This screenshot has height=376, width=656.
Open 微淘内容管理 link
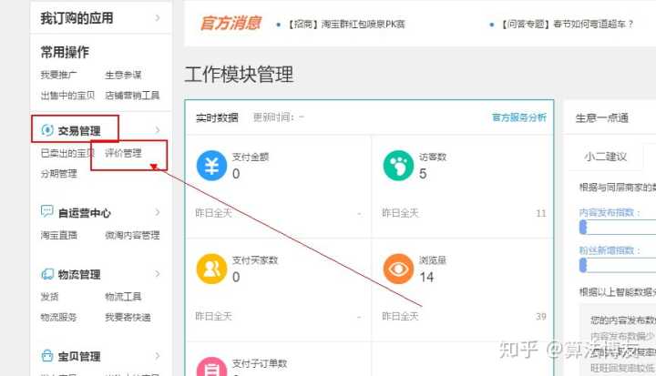132,235
